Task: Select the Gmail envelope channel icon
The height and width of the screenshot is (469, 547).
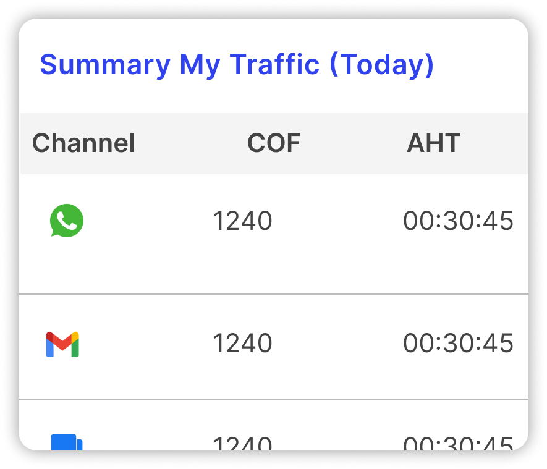Action: pos(62,344)
